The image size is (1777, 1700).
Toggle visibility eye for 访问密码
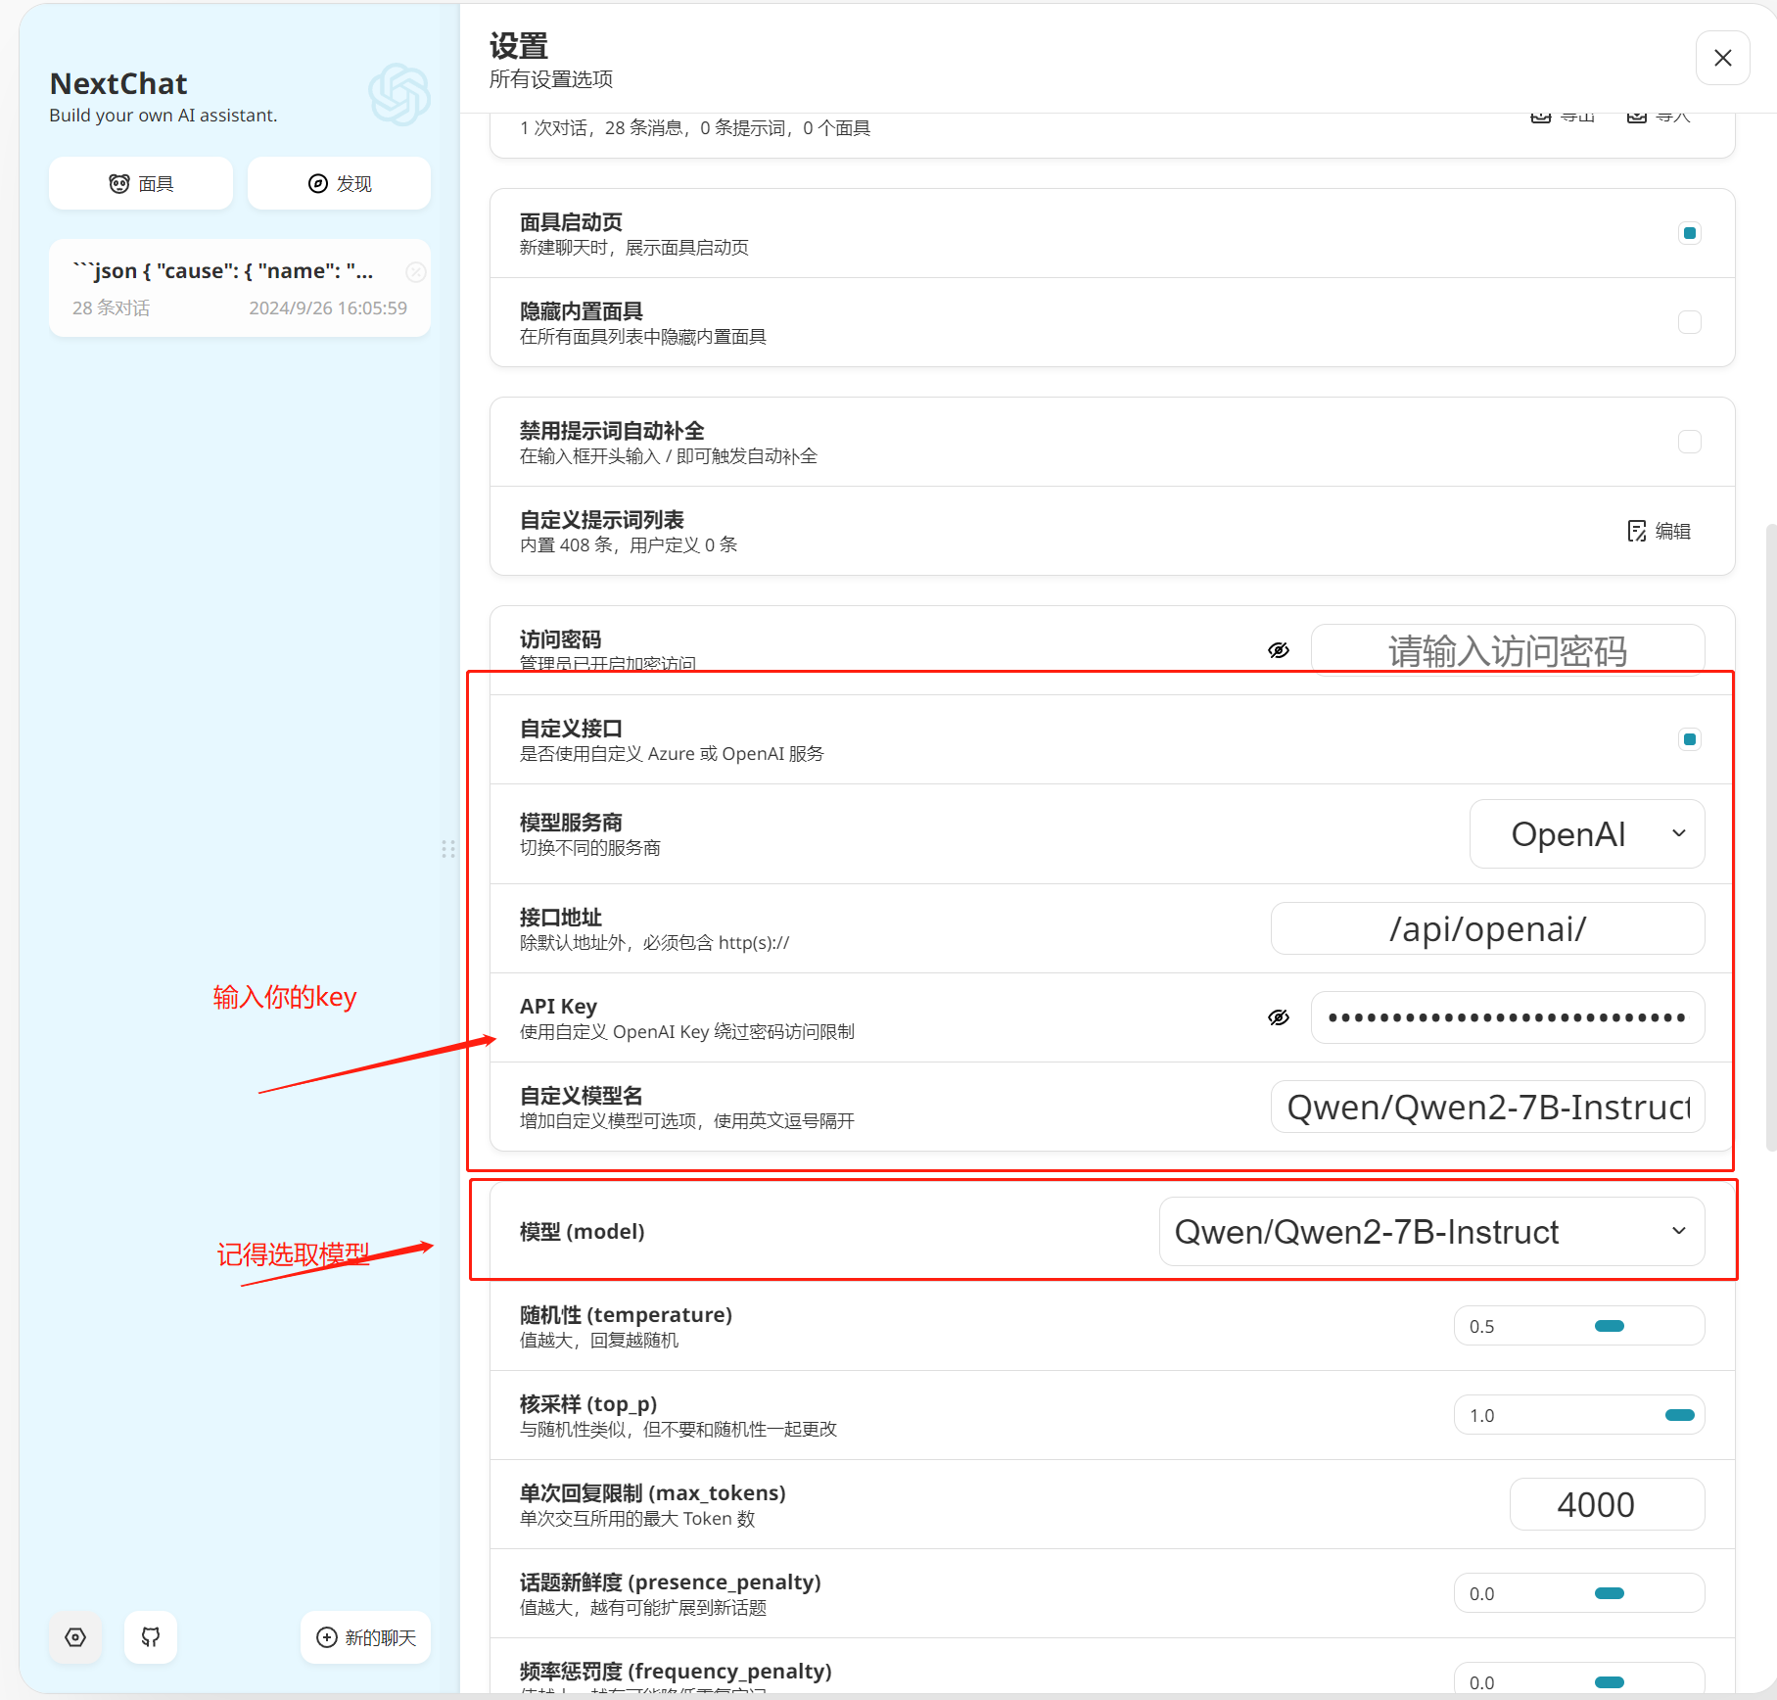coord(1278,650)
